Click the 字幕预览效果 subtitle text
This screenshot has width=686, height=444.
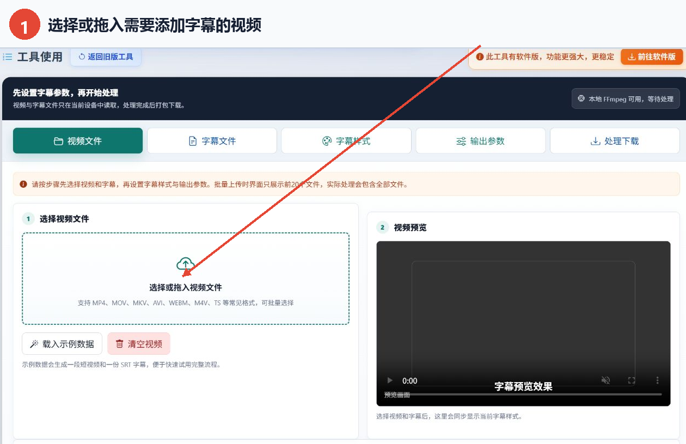[x=523, y=386]
